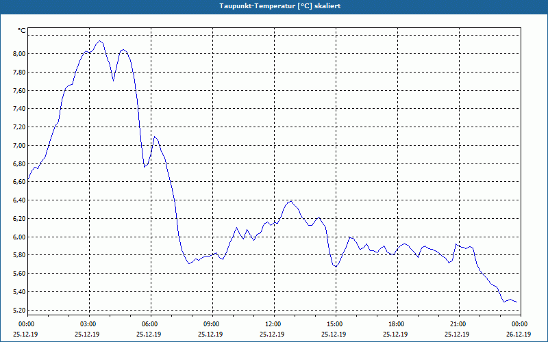This screenshot has height=342, width=548.
Task: Select the "25.12.19" date under 09:00
Action: click(x=210, y=334)
